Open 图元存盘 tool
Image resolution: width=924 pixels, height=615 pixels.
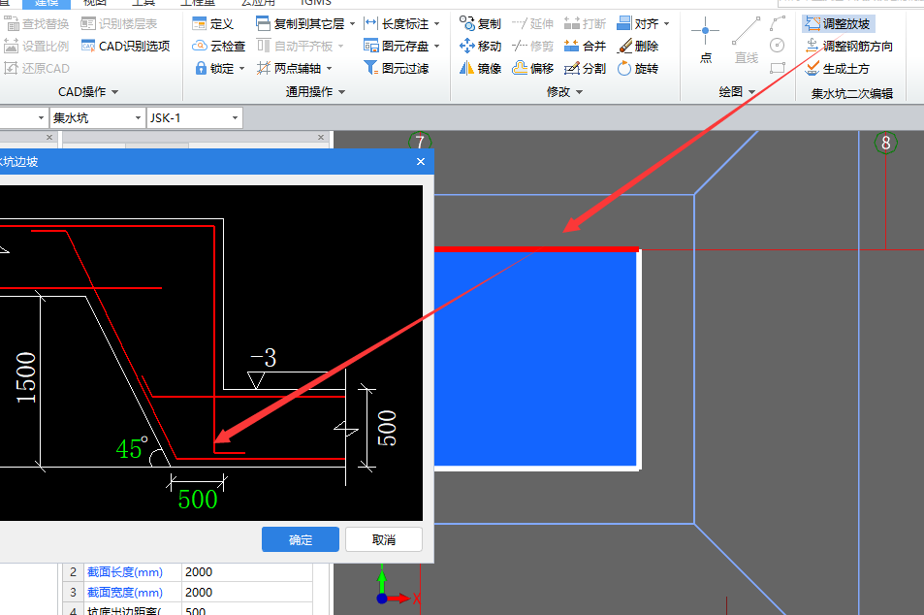coord(398,46)
